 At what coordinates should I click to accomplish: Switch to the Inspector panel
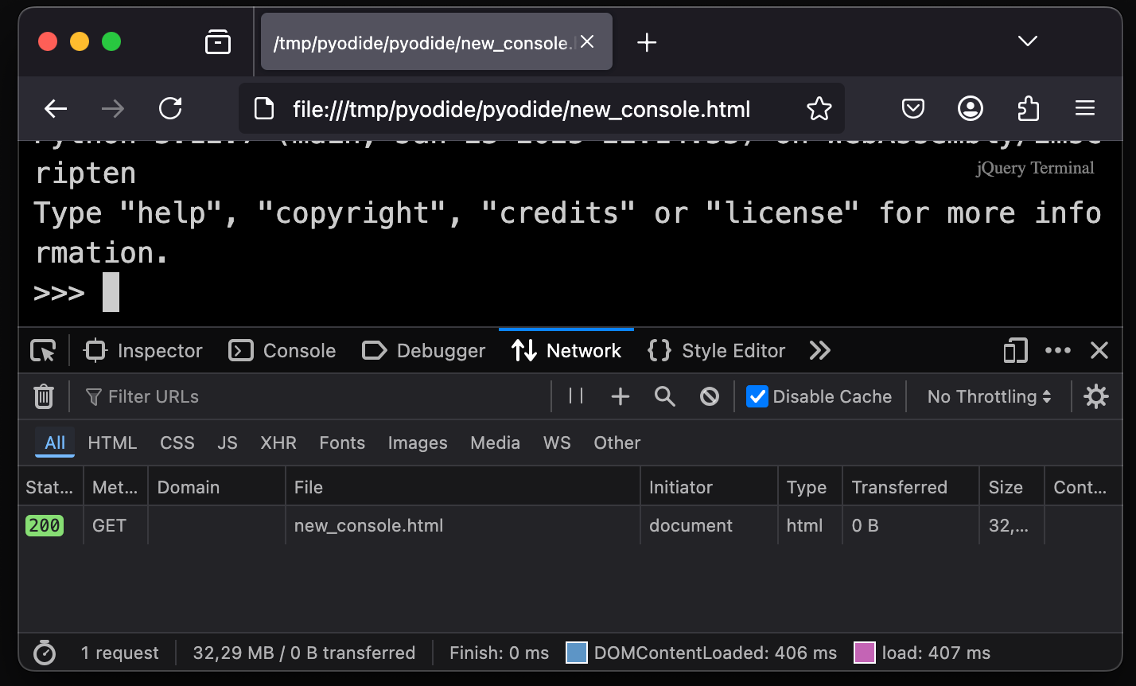pyautogui.click(x=143, y=351)
